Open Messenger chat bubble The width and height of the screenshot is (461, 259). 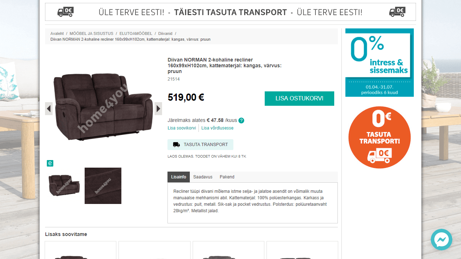pyautogui.click(x=441, y=240)
